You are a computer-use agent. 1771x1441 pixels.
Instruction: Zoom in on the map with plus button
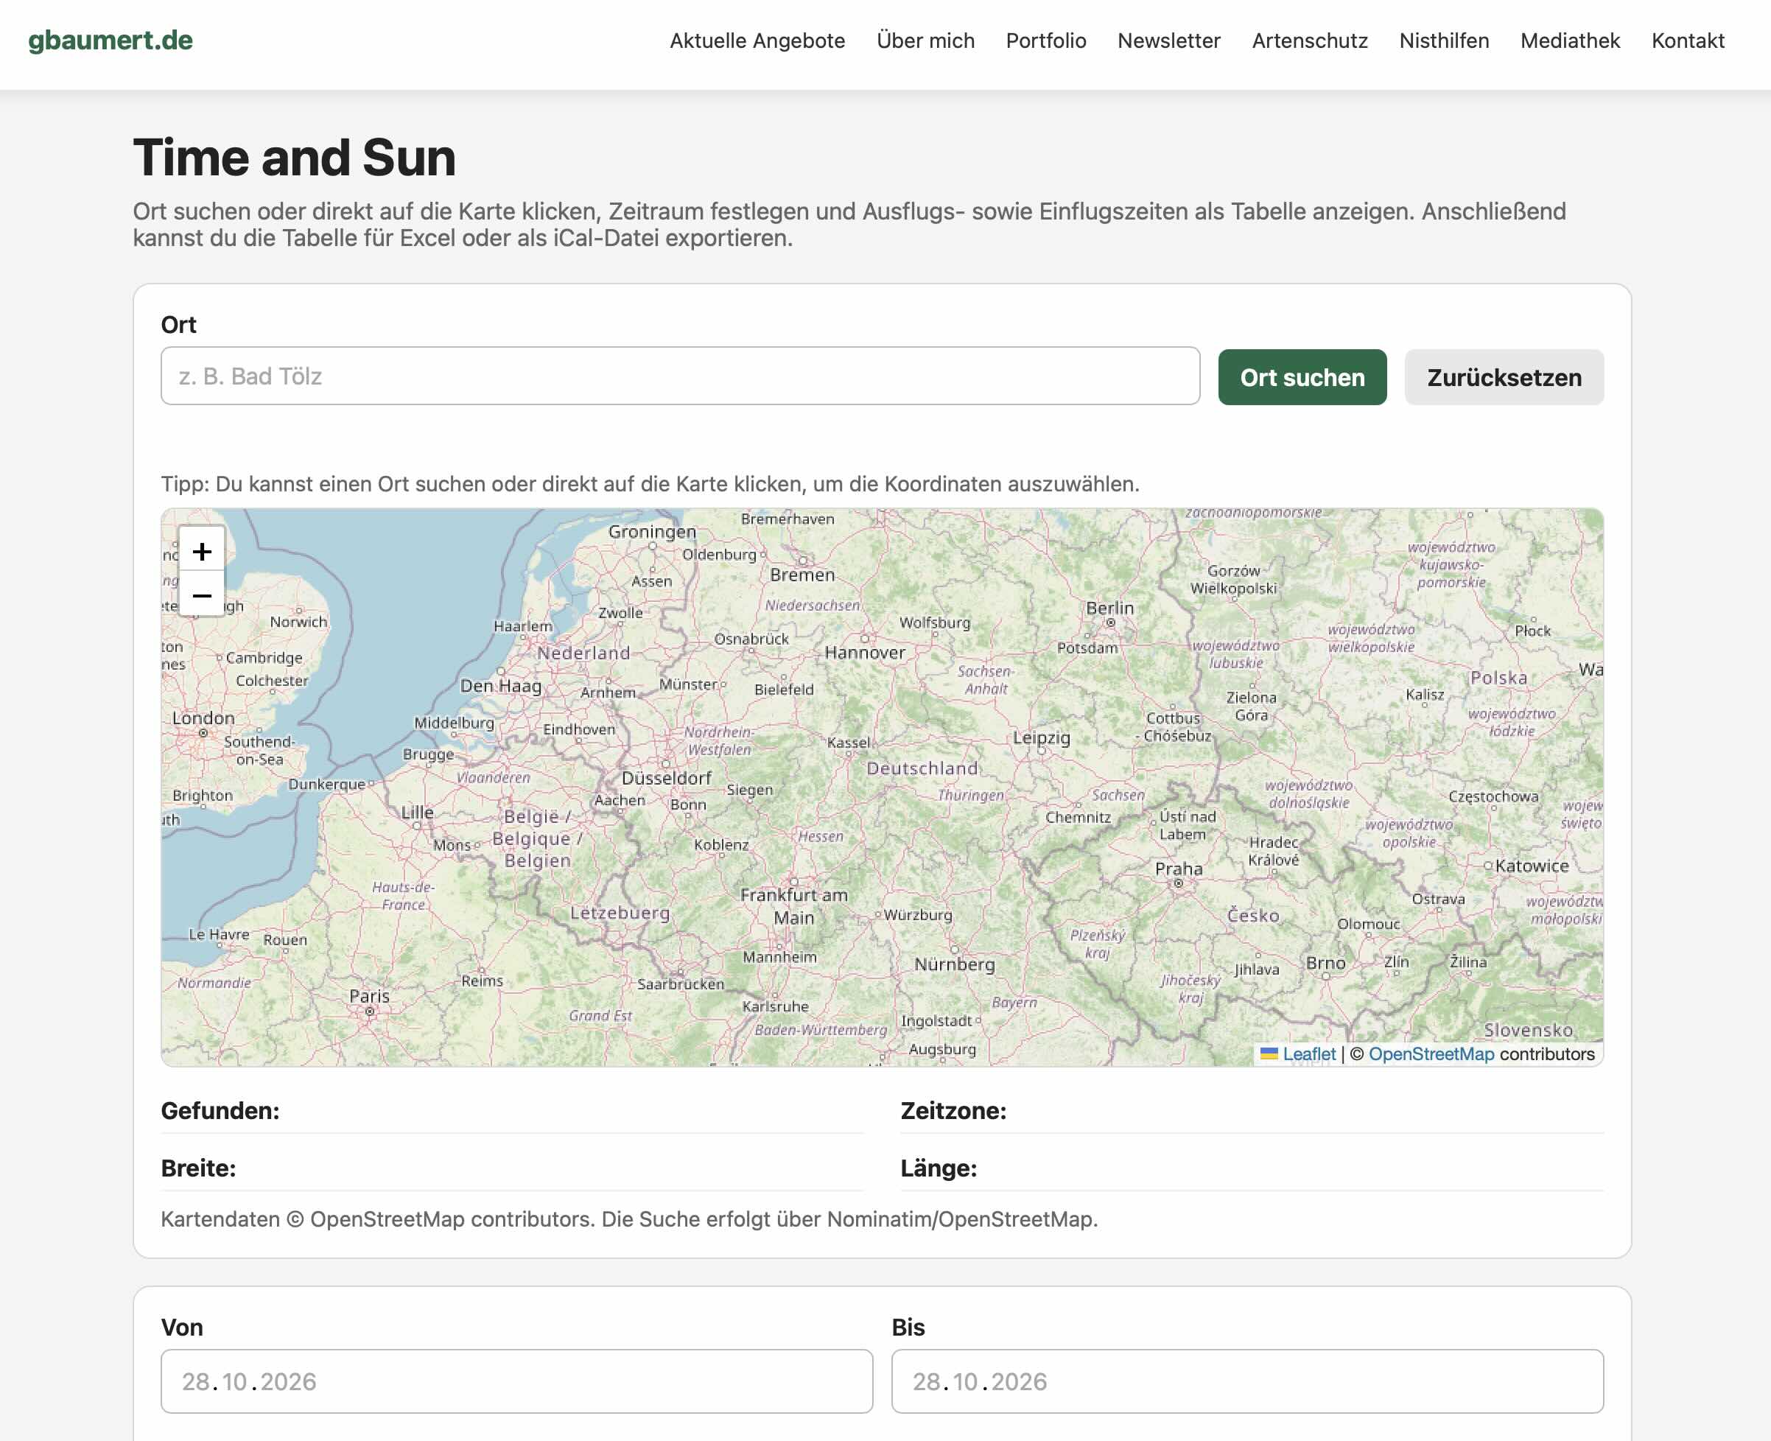202,551
